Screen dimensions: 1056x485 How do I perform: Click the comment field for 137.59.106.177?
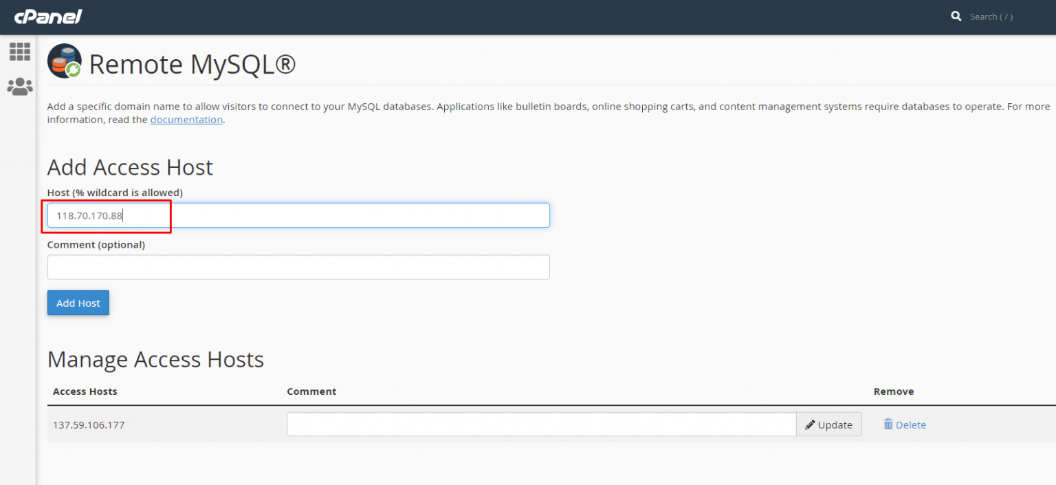click(x=541, y=424)
